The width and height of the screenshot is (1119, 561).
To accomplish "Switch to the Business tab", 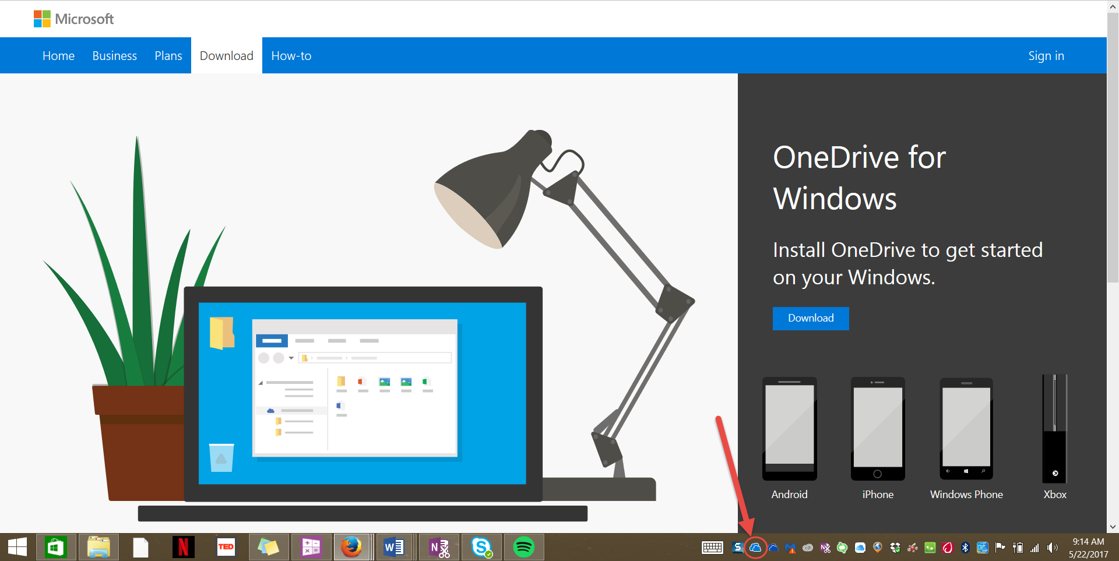I will click(114, 56).
